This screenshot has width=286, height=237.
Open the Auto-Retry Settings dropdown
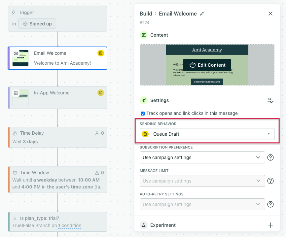202,204
